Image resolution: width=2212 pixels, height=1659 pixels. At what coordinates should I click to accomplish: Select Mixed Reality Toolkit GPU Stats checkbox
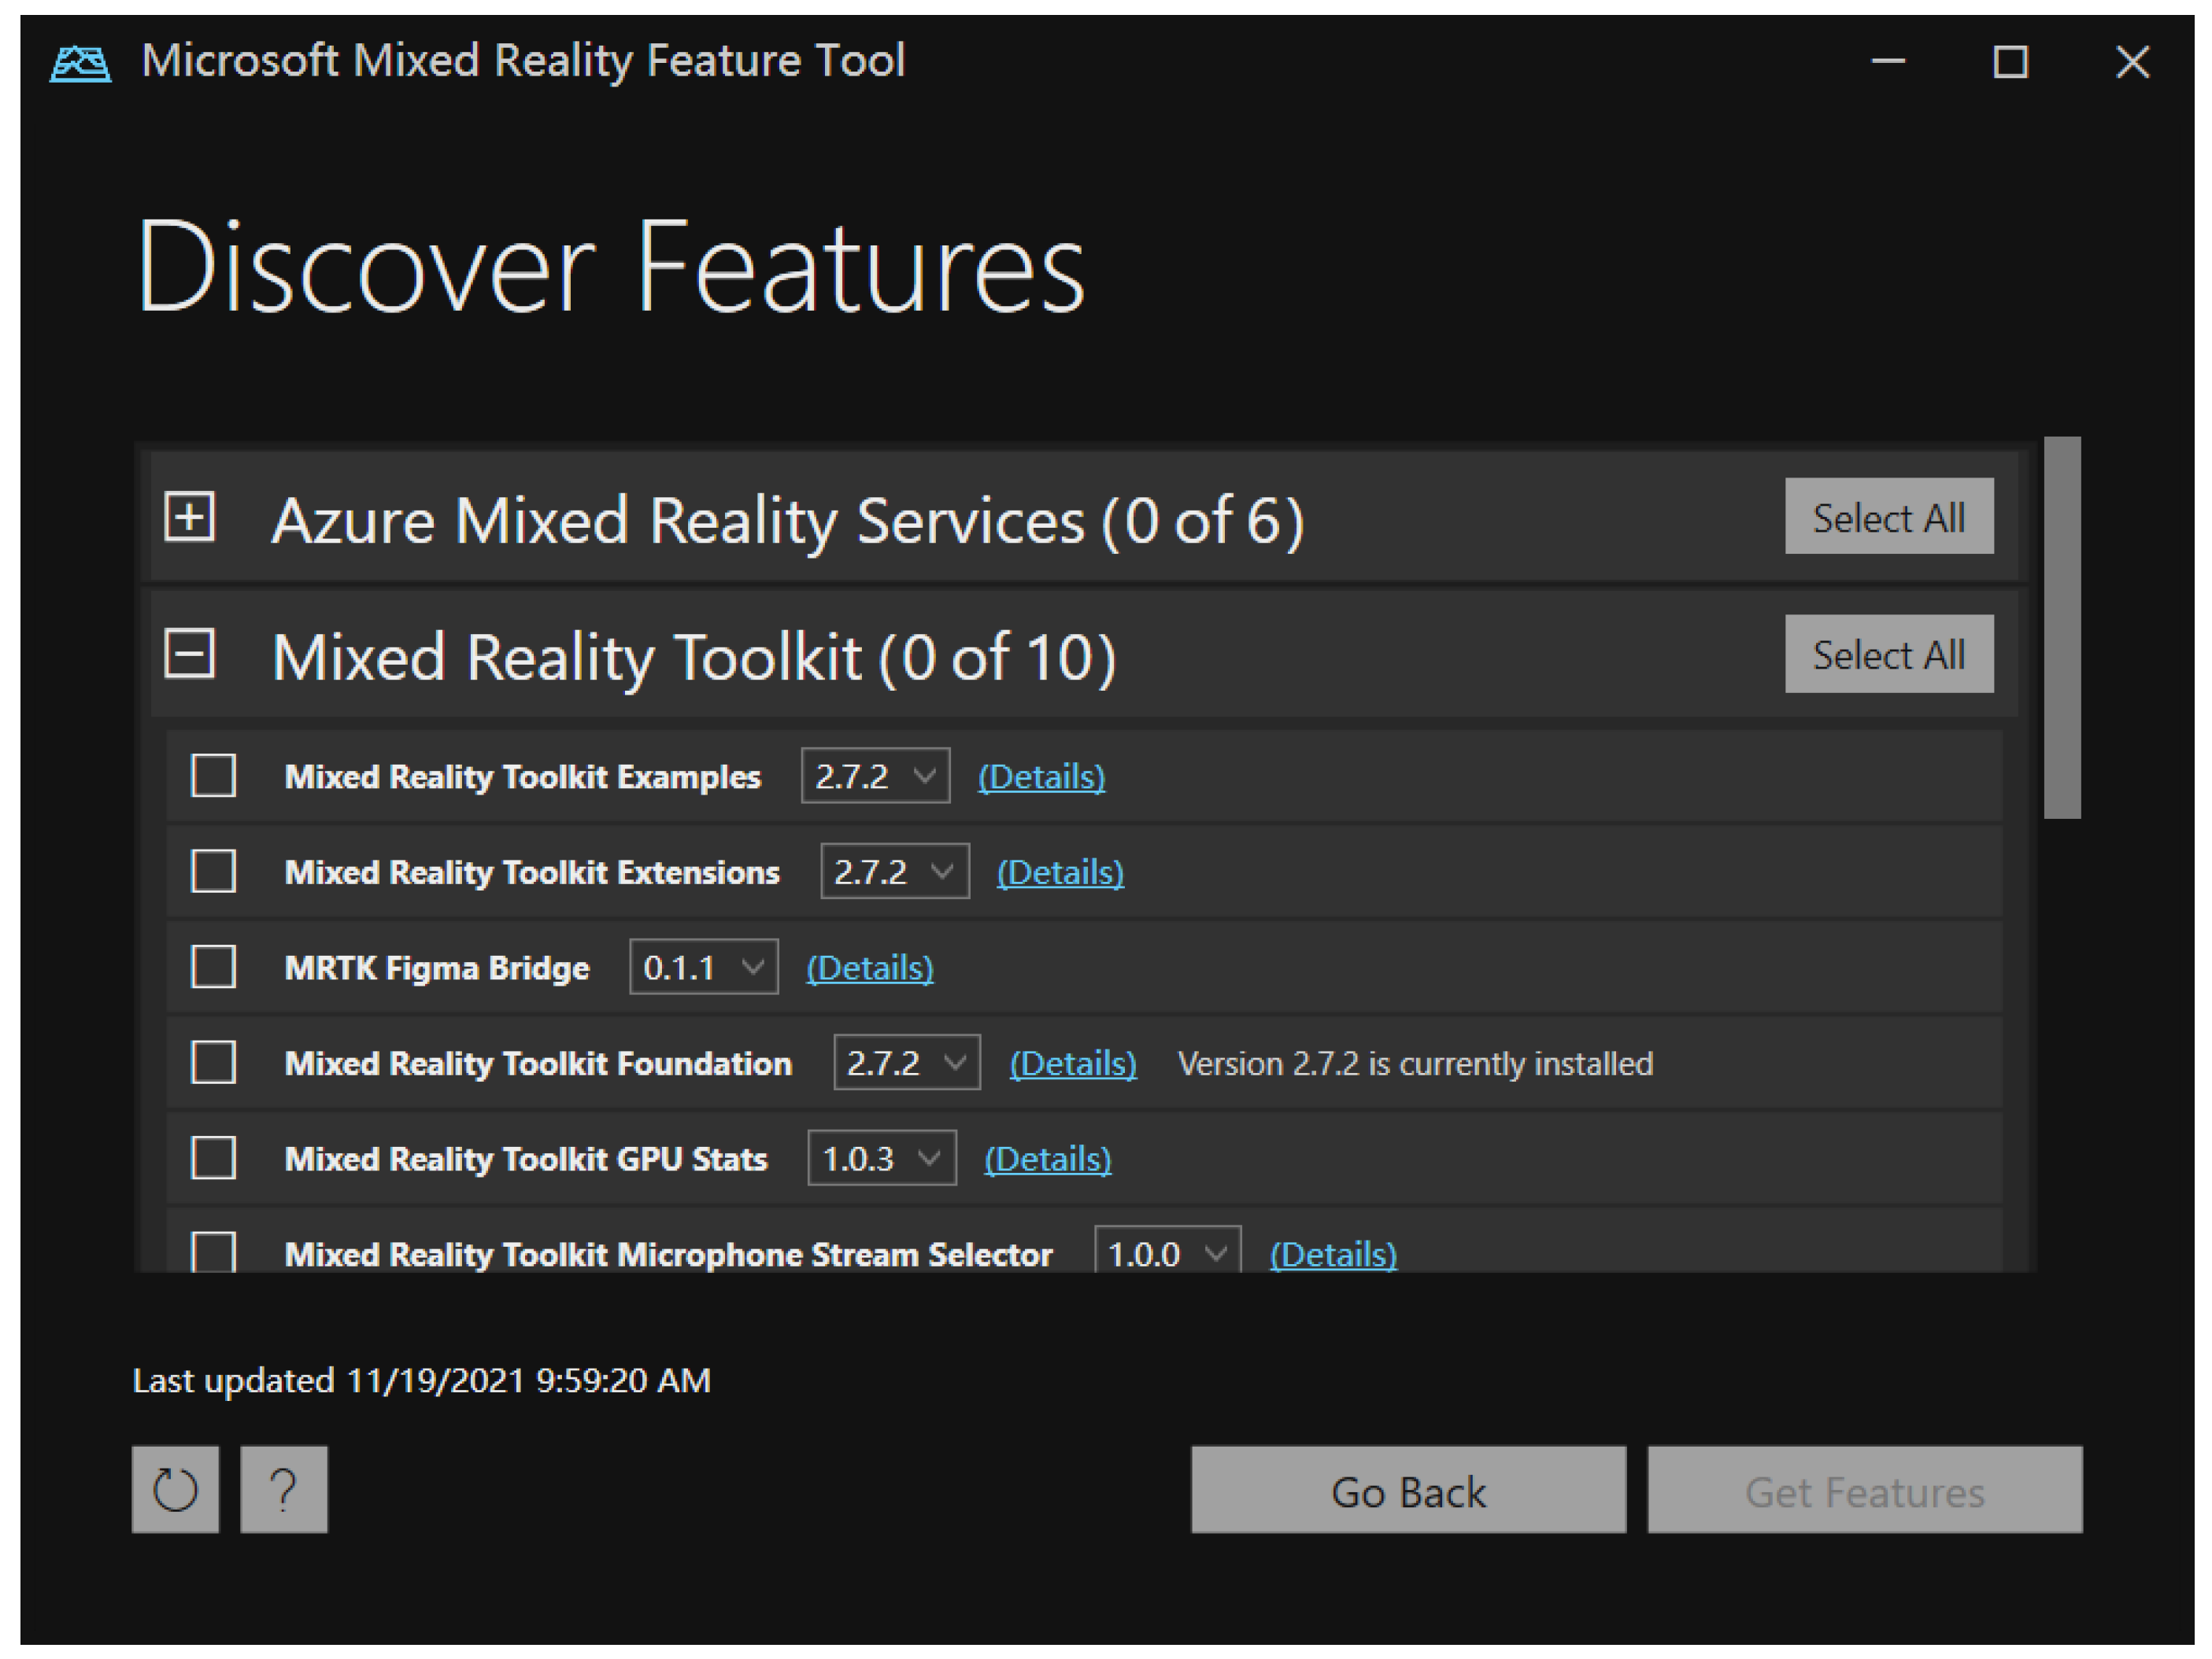(213, 1158)
